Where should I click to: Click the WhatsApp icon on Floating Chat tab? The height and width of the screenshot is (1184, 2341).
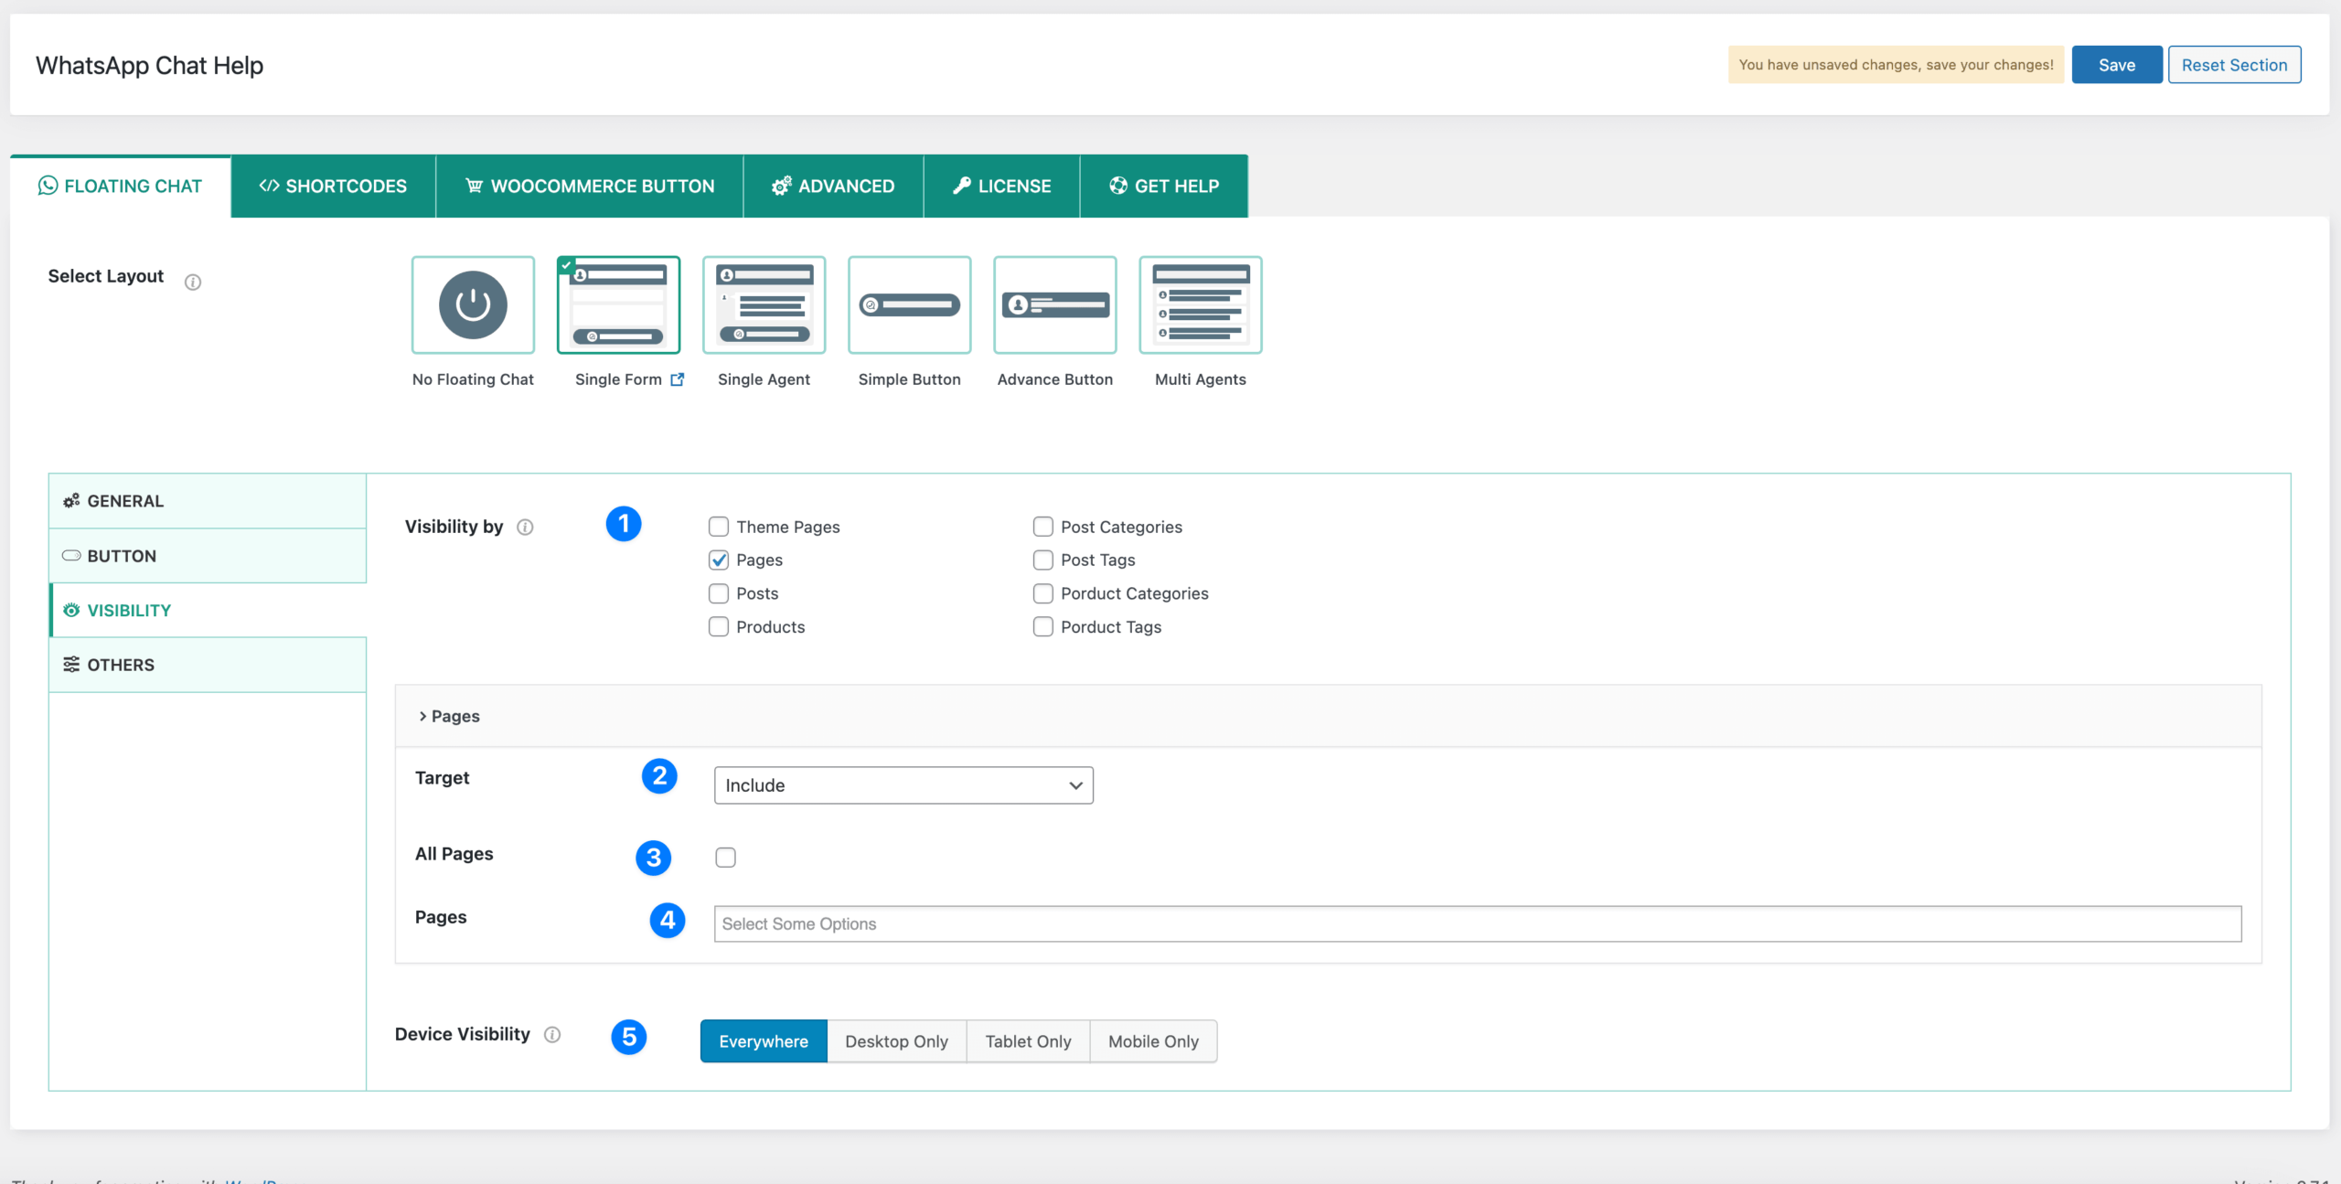48,186
